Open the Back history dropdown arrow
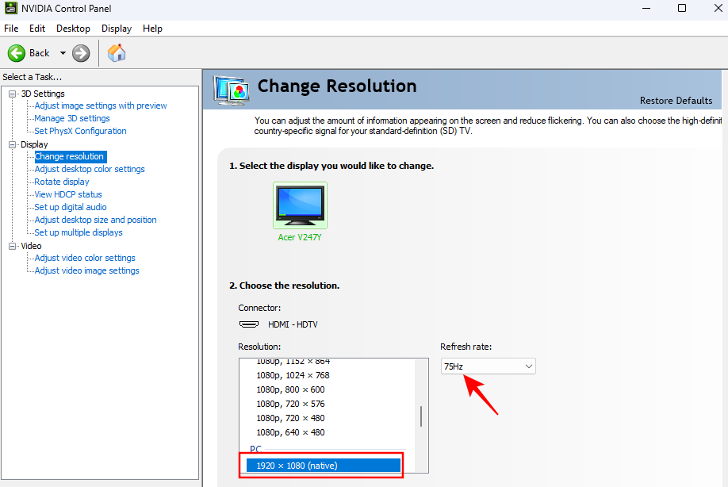 pos(63,53)
